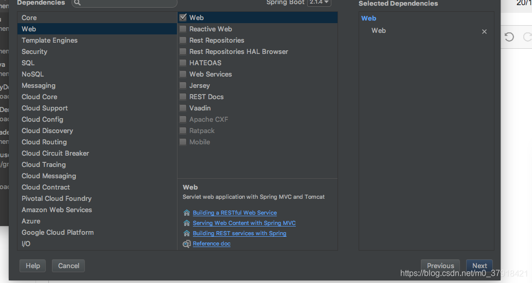Click the Cancel button

(x=68, y=266)
